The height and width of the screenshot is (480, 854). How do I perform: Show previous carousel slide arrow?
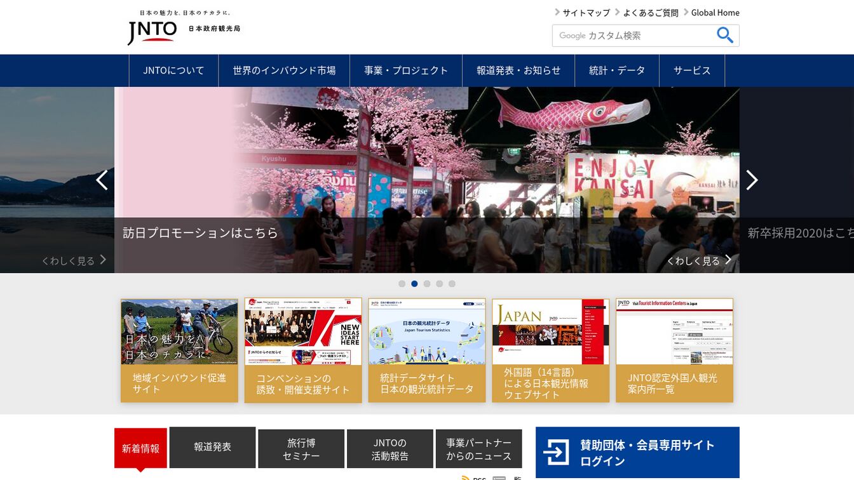click(x=102, y=180)
